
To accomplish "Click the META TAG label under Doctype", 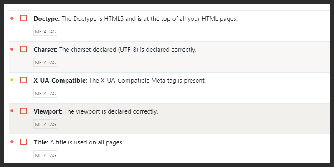I will pos(45,31).
